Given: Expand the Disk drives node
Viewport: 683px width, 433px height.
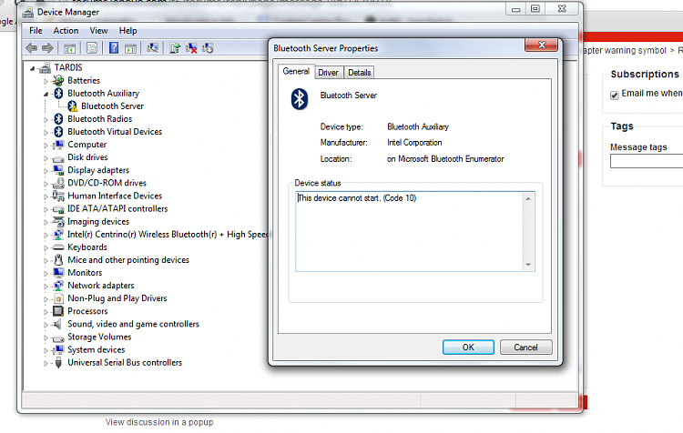Looking at the screenshot, I should pos(46,158).
